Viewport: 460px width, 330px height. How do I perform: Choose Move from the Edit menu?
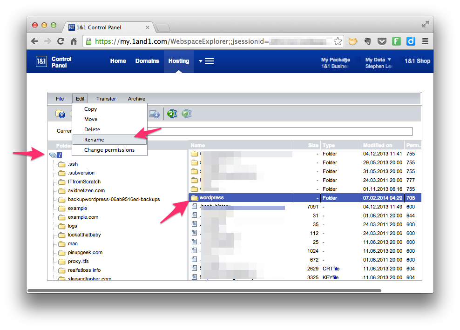(x=91, y=119)
